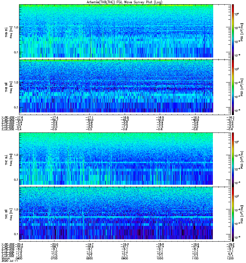Click the '1.0' frequency tick of THC B∥ panel
Image resolution: width=246 pixels, height=263 pixels.
pyautogui.click(x=16, y=209)
